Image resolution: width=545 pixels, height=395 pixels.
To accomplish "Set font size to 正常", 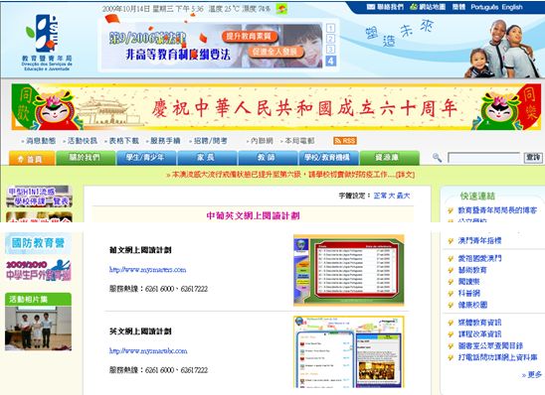I will [x=380, y=196].
